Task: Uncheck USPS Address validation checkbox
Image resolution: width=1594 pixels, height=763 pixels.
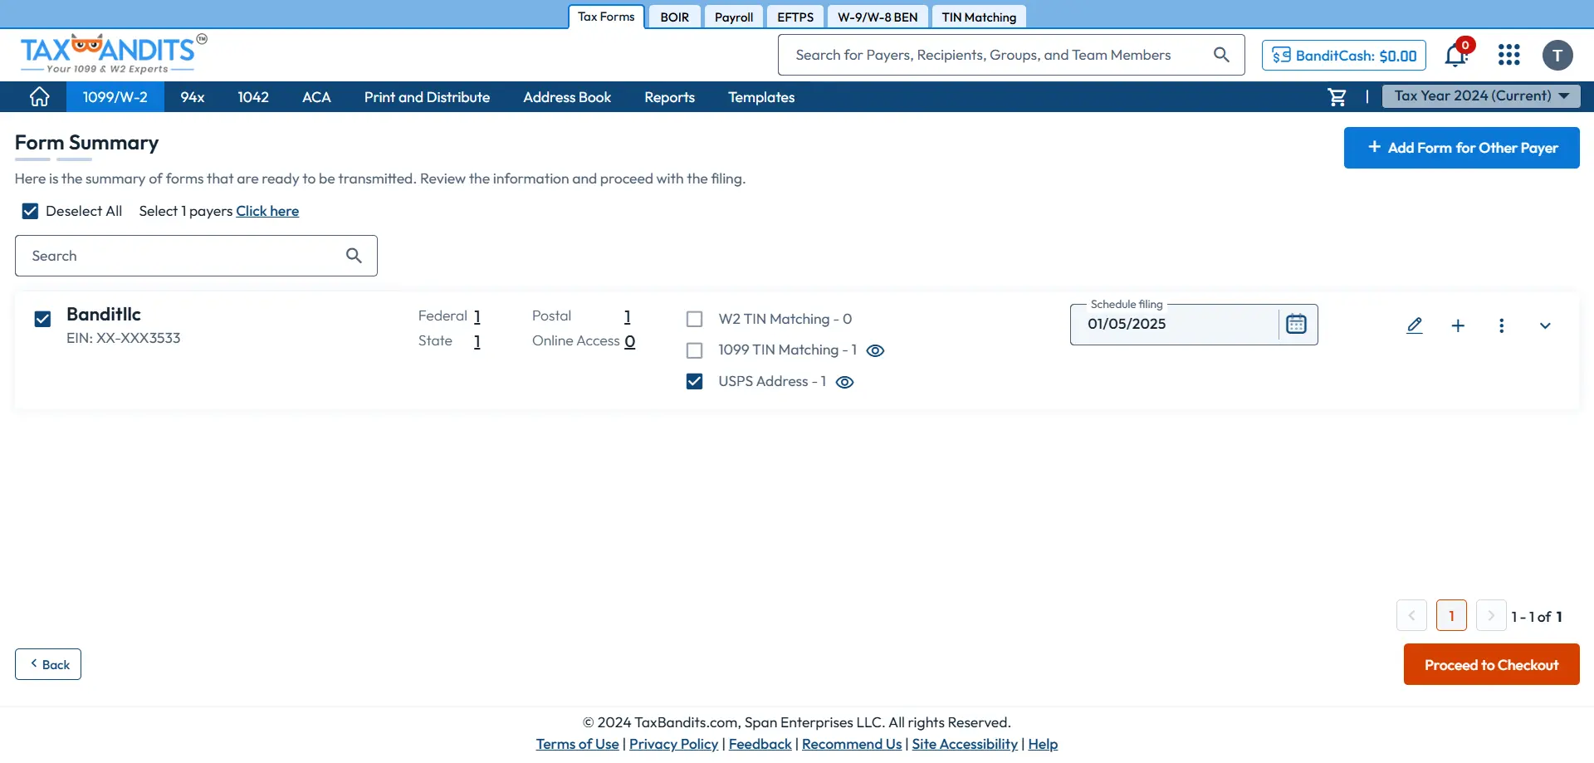Action: pos(695,381)
